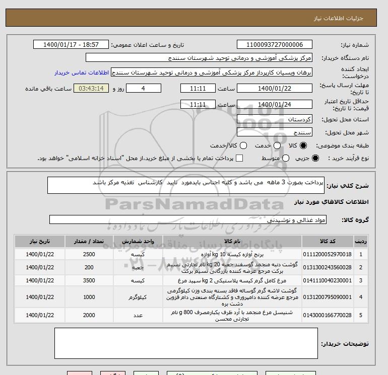Click the تعداد / مقدار column header
388x375 pixels.
pyautogui.click(x=89, y=241)
